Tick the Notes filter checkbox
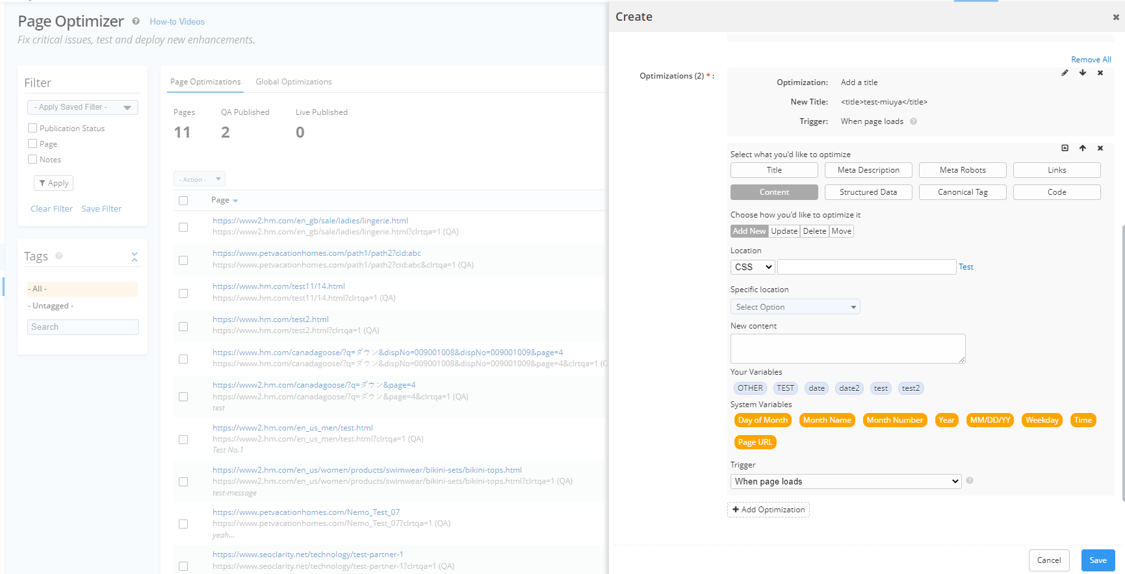The image size is (1125, 574). (x=32, y=160)
